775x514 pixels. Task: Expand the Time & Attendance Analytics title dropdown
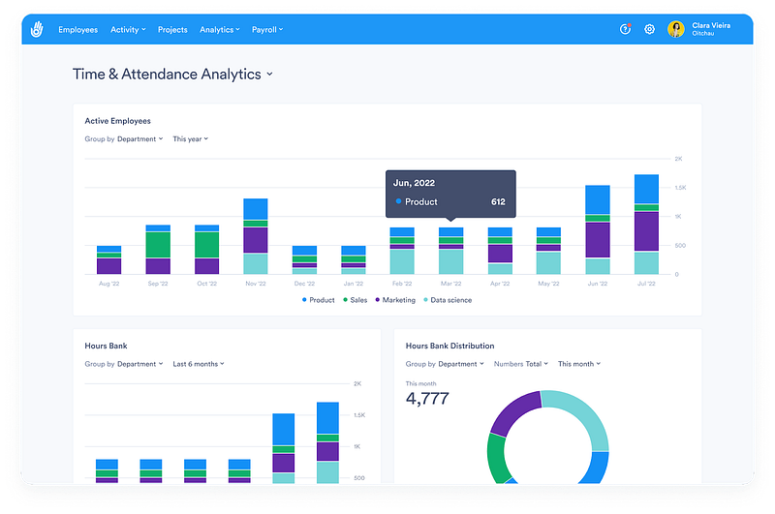click(x=270, y=75)
